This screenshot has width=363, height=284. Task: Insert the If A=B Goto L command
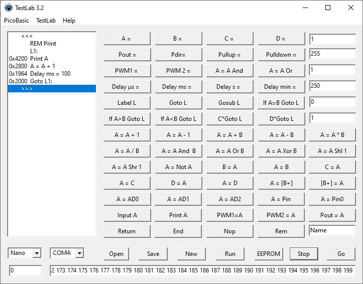coord(281,103)
